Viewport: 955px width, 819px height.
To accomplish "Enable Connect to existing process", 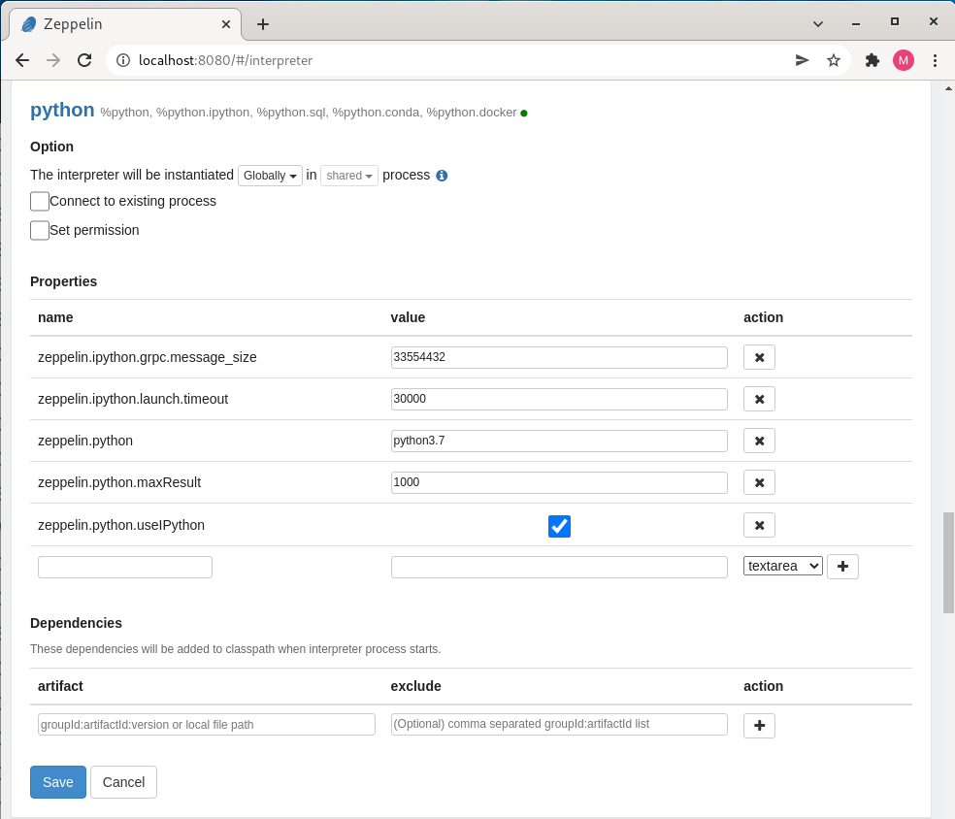I will coord(40,201).
